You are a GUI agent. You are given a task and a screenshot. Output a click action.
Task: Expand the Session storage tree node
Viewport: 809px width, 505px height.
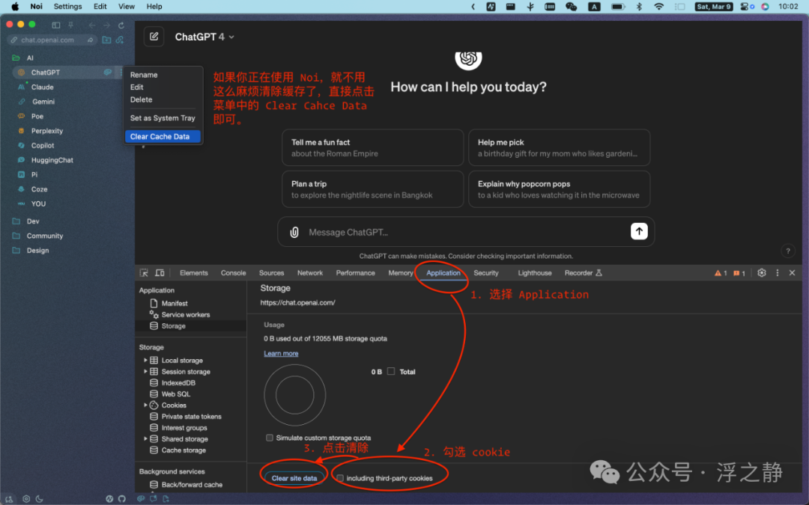(x=145, y=372)
